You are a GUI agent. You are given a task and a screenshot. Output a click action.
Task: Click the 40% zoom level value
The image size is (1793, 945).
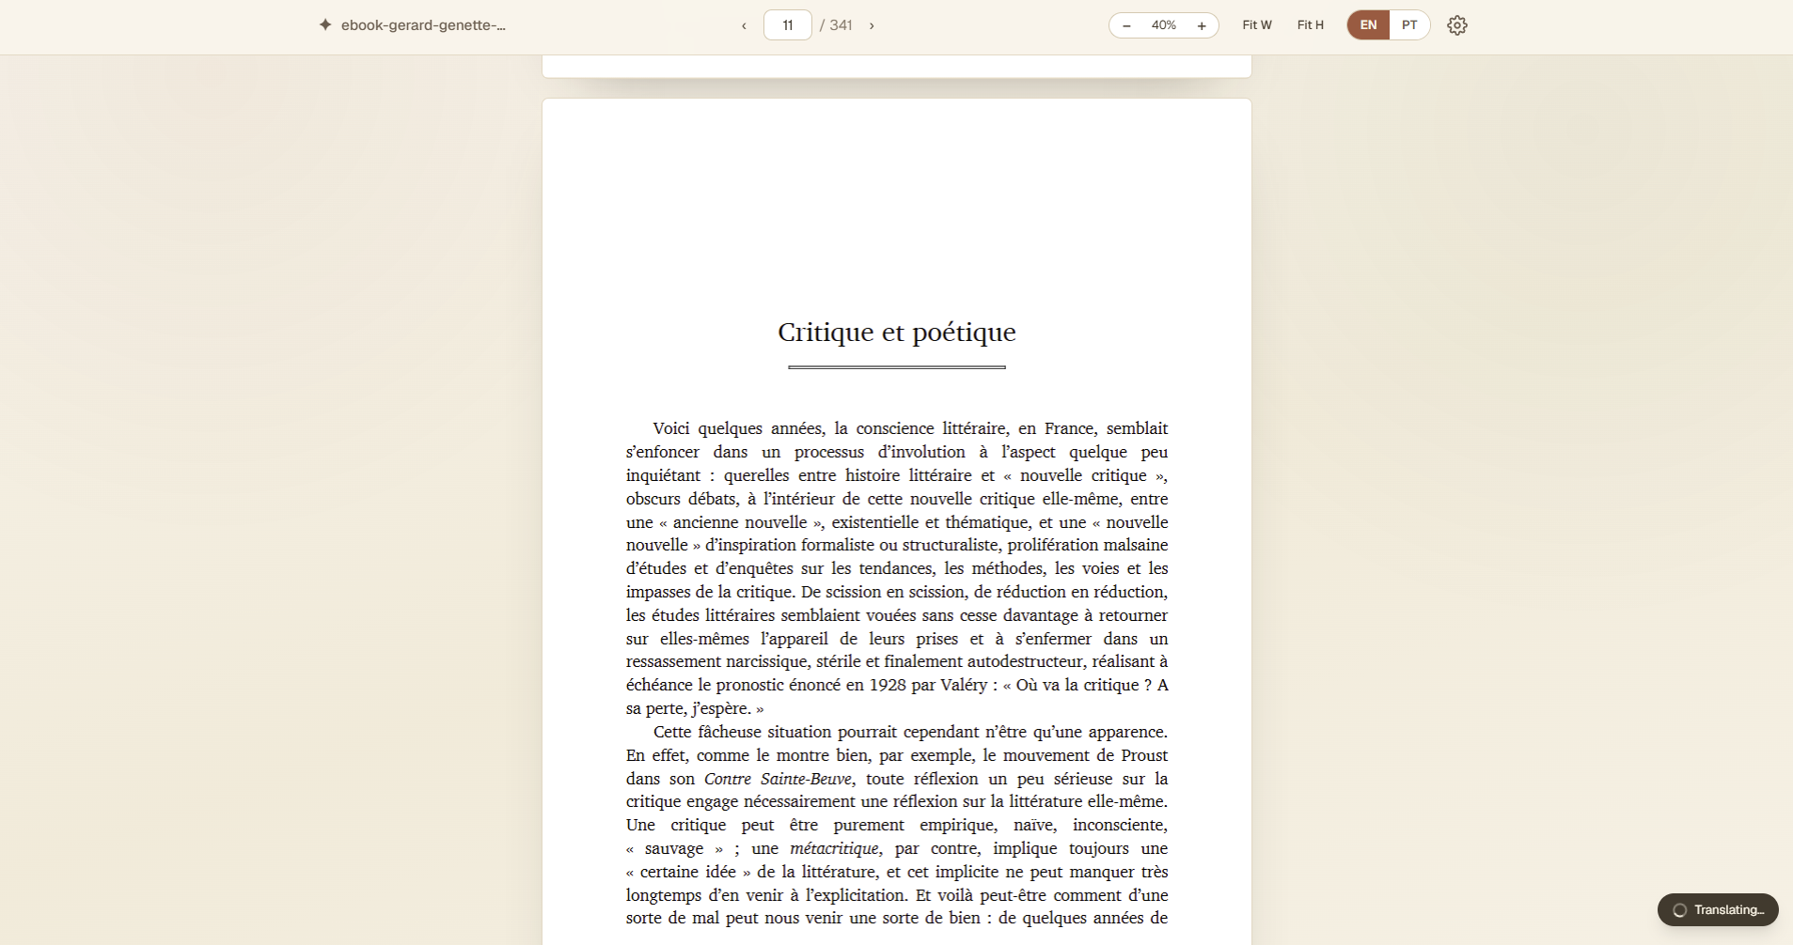[x=1164, y=25]
